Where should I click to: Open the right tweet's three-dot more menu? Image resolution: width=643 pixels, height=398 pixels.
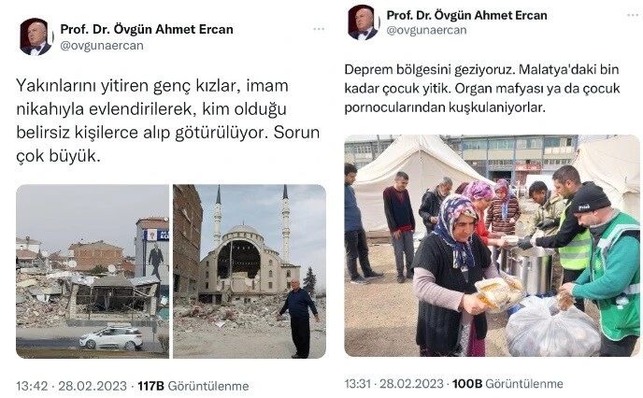[634, 16]
